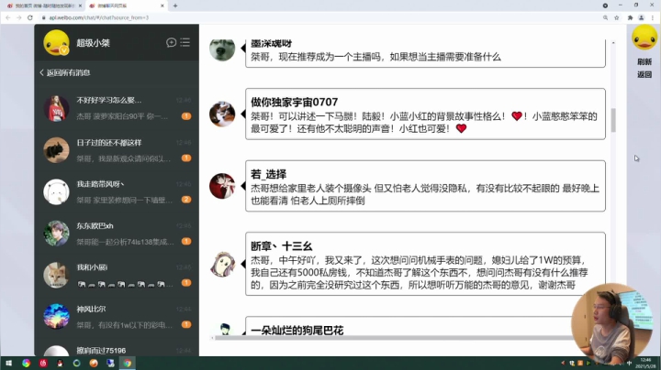
Task: Click avatar of 若_选择
Action: coord(222,186)
